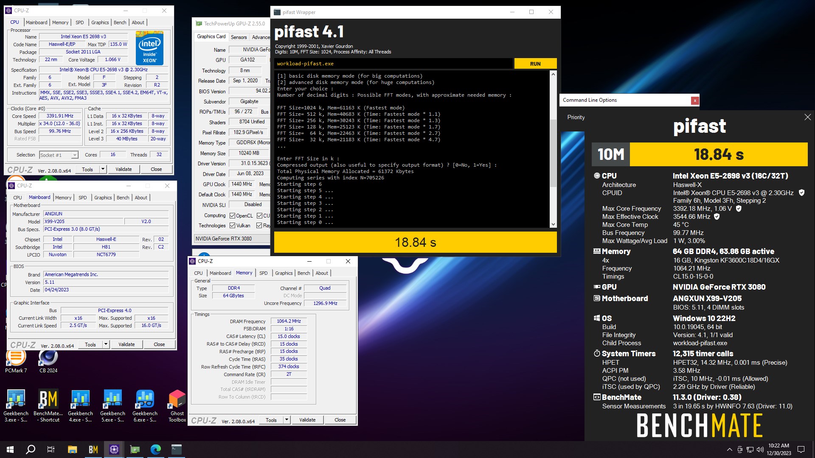Click the pifast console scroll up arrow
This screenshot has width=815, height=458.
point(553,75)
